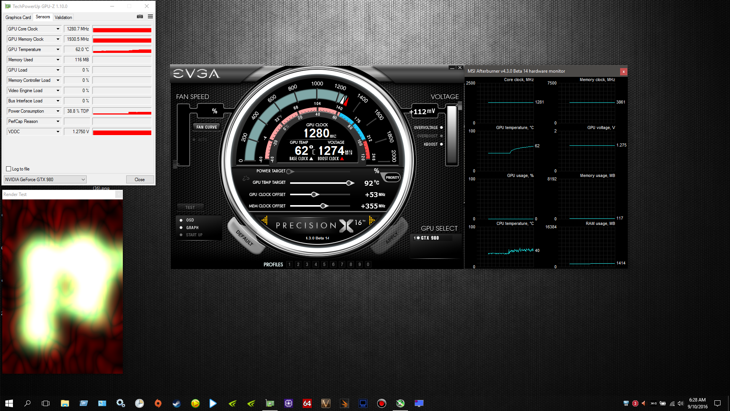Toggle the START UP option

tap(181, 235)
